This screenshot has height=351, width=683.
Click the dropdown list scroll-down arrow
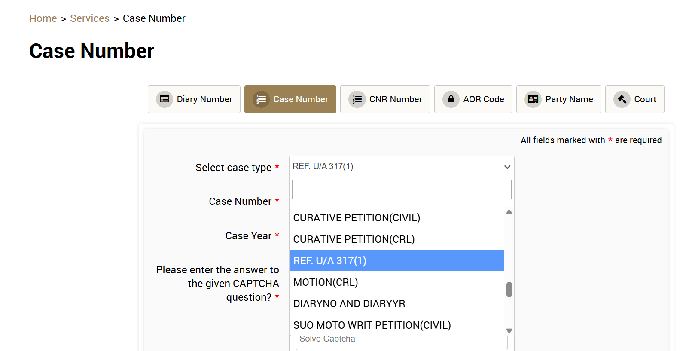[509, 331]
